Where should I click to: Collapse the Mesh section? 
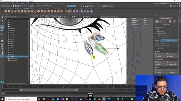156,51
